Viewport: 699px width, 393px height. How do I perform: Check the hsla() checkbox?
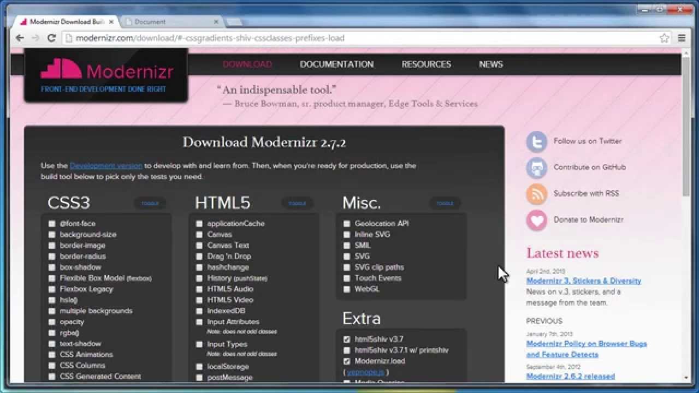(x=52, y=300)
